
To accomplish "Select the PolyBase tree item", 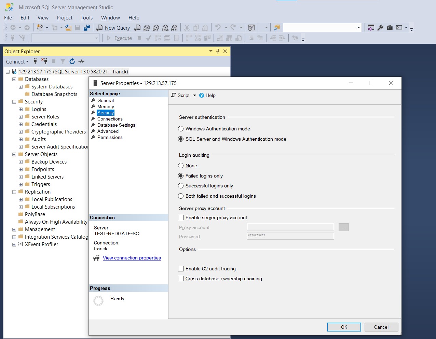I will 35,214.
